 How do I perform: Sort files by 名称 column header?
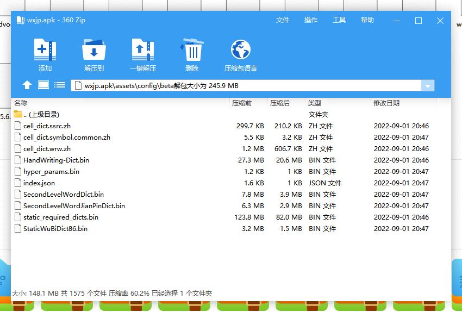click(21, 103)
